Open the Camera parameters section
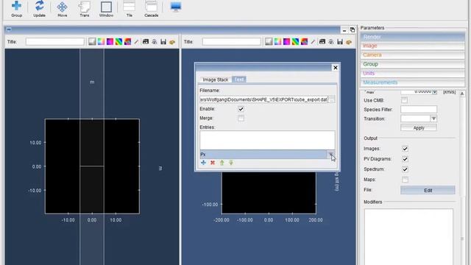 pyautogui.click(x=412, y=55)
